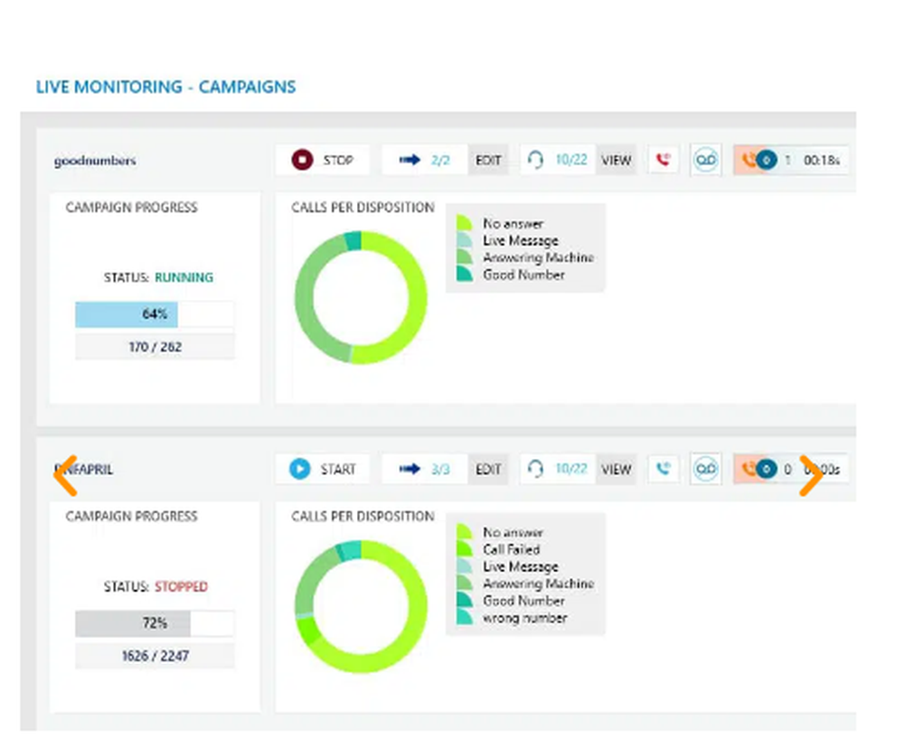Click the 3/3 arrow icon for PNFAPRIL
Screen dimensions: 904x738
[x=410, y=469]
